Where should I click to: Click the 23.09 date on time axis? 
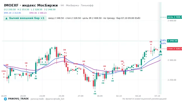[x=42, y=96]
